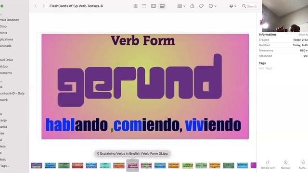Select Network in the sidebar
The height and width of the screenshot is (173, 308).
coord(4,100)
